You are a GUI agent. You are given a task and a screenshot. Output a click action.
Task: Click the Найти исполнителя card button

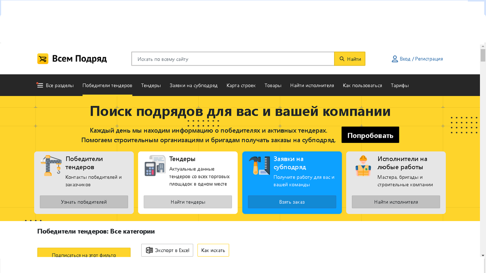tap(396, 202)
